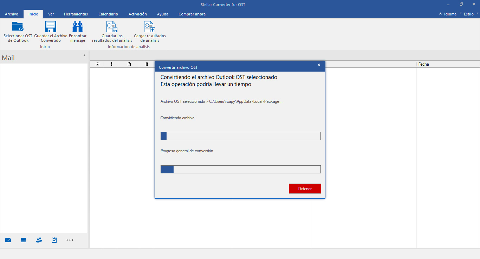480x259 pixels.
Task: Select Inicio ribbon tab
Action: tap(33, 14)
